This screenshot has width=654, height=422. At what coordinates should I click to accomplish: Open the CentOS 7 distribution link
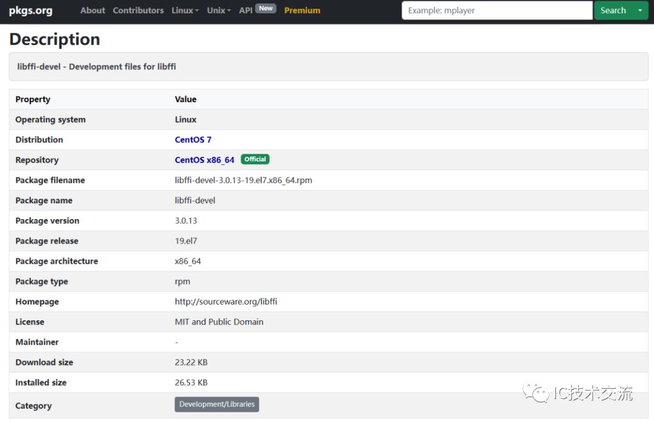click(193, 140)
